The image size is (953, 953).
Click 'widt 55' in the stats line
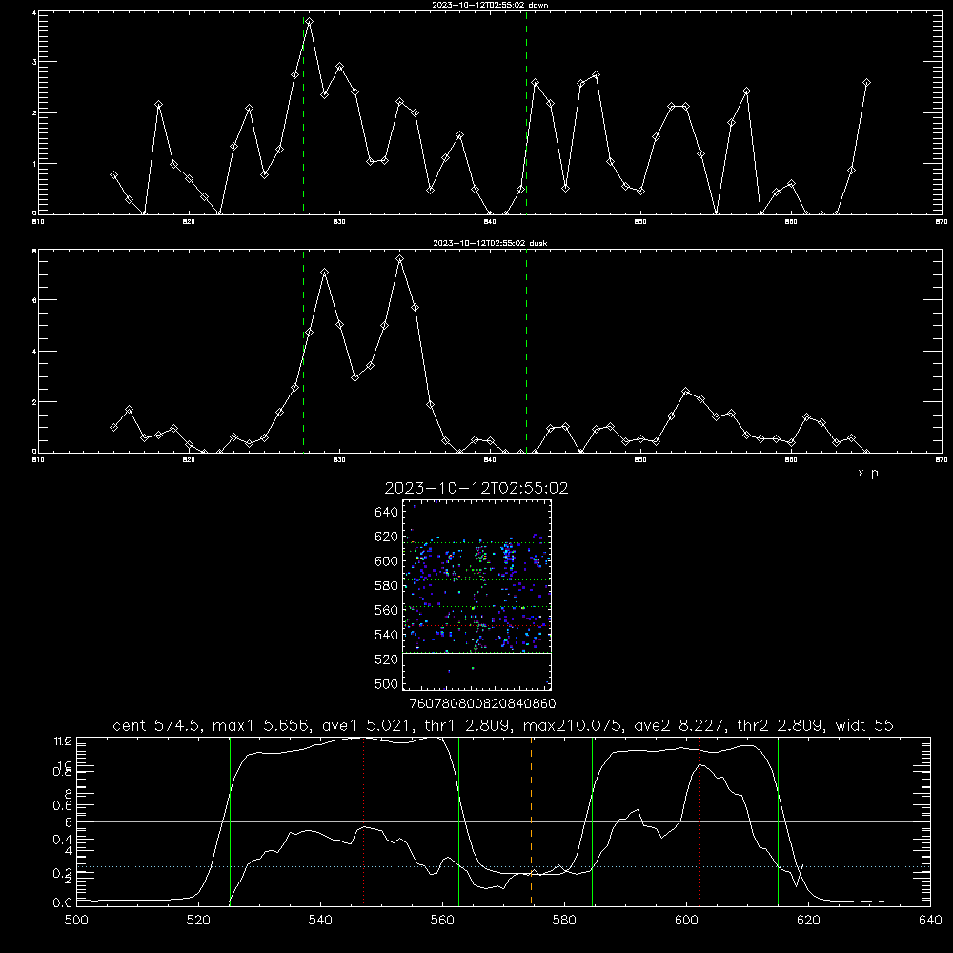pos(864,725)
